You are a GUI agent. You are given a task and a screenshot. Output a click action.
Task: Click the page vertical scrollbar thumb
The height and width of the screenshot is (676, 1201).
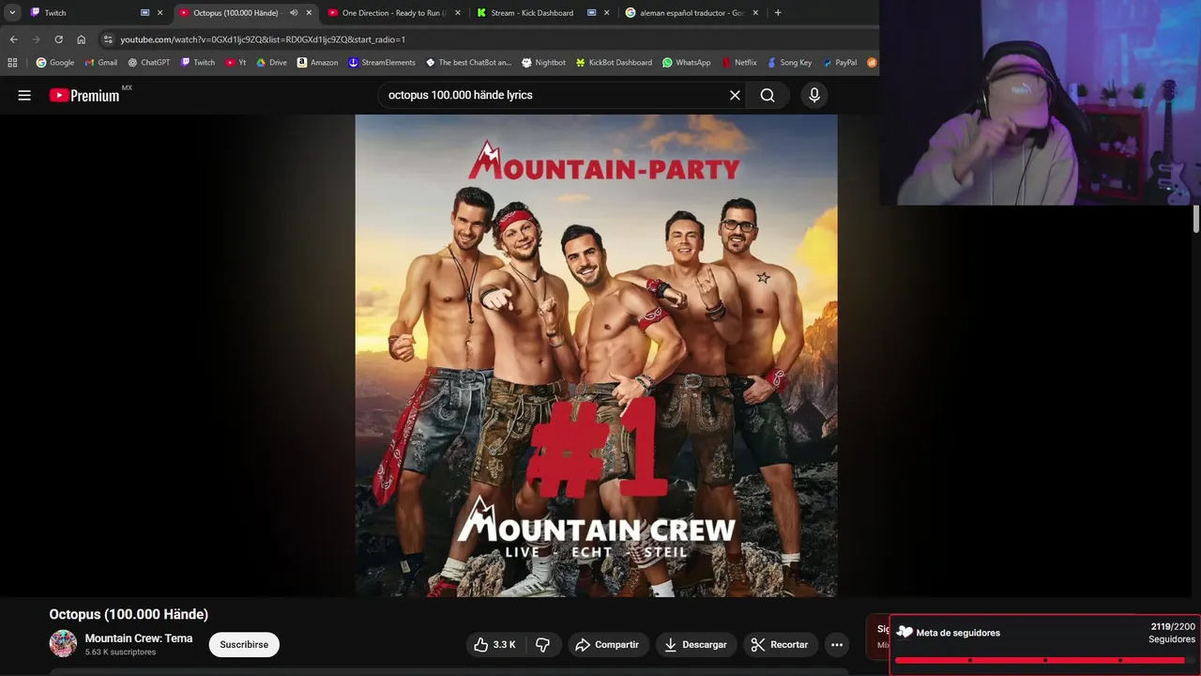(1196, 218)
